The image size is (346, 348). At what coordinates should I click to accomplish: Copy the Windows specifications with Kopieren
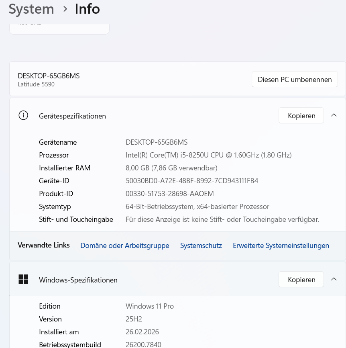point(301,279)
